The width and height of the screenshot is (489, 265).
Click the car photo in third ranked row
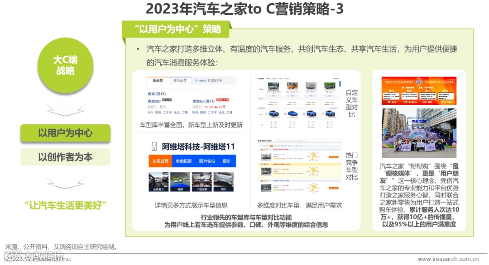[266, 188]
